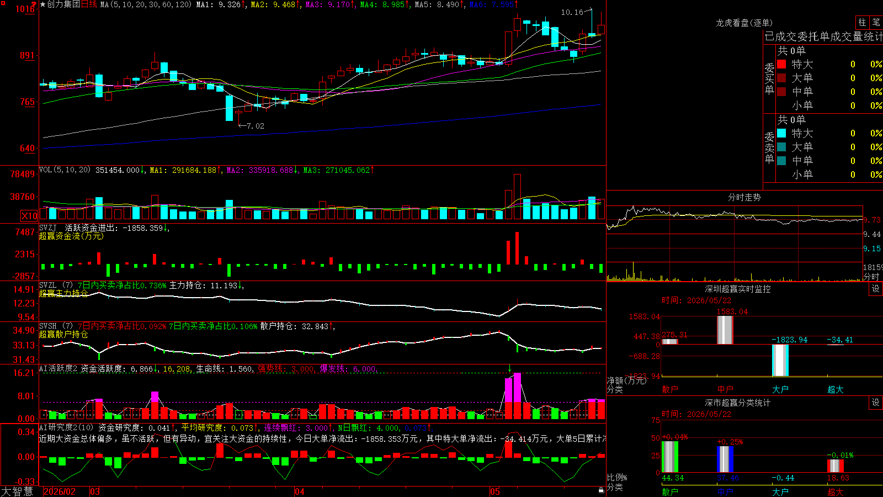This screenshot has width=883, height=497.
Task: Click the 龙虎看盘(逐单) panel title
Action: [x=744, y=23]
